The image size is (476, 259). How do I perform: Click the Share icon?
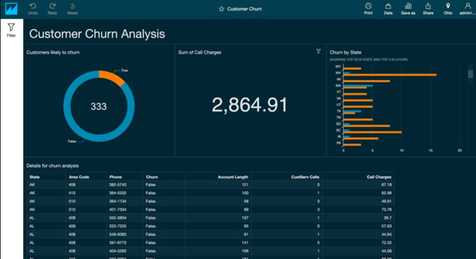click(428, 6)
